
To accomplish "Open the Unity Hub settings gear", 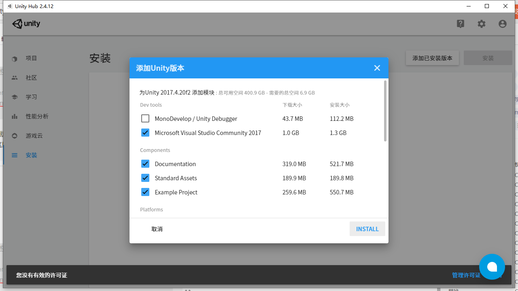I will [481, 24].
